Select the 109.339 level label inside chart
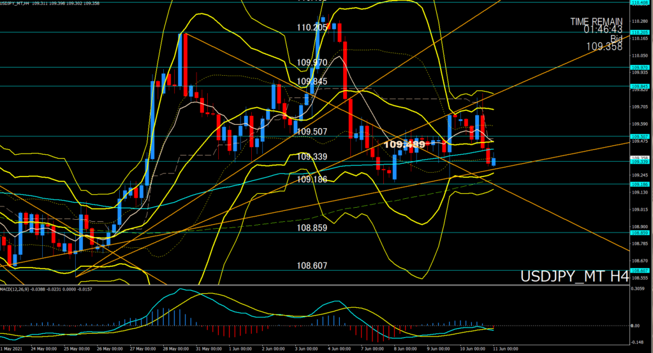 click(312, 157)
